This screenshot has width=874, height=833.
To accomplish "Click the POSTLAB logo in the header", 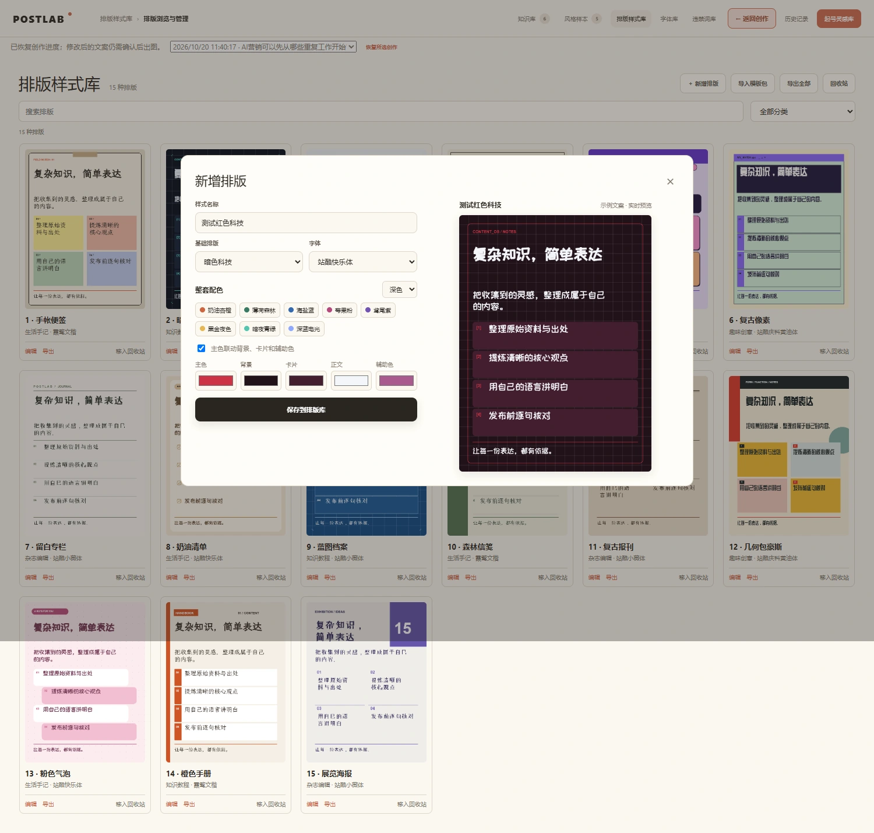I will tap(39, 19).
